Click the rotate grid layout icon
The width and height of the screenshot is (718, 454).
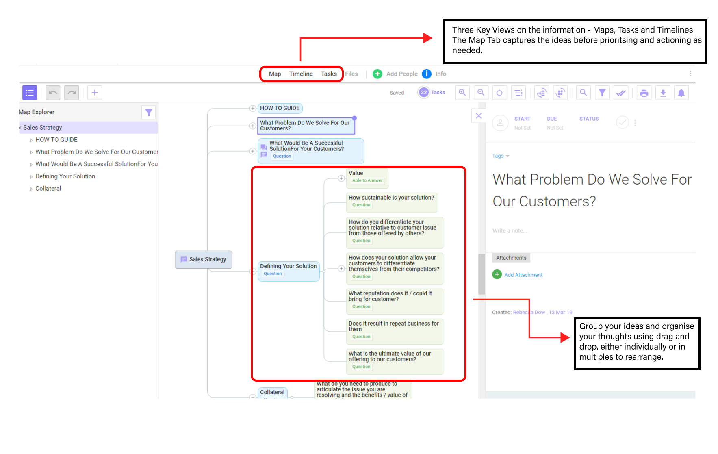tap(560, 93)
